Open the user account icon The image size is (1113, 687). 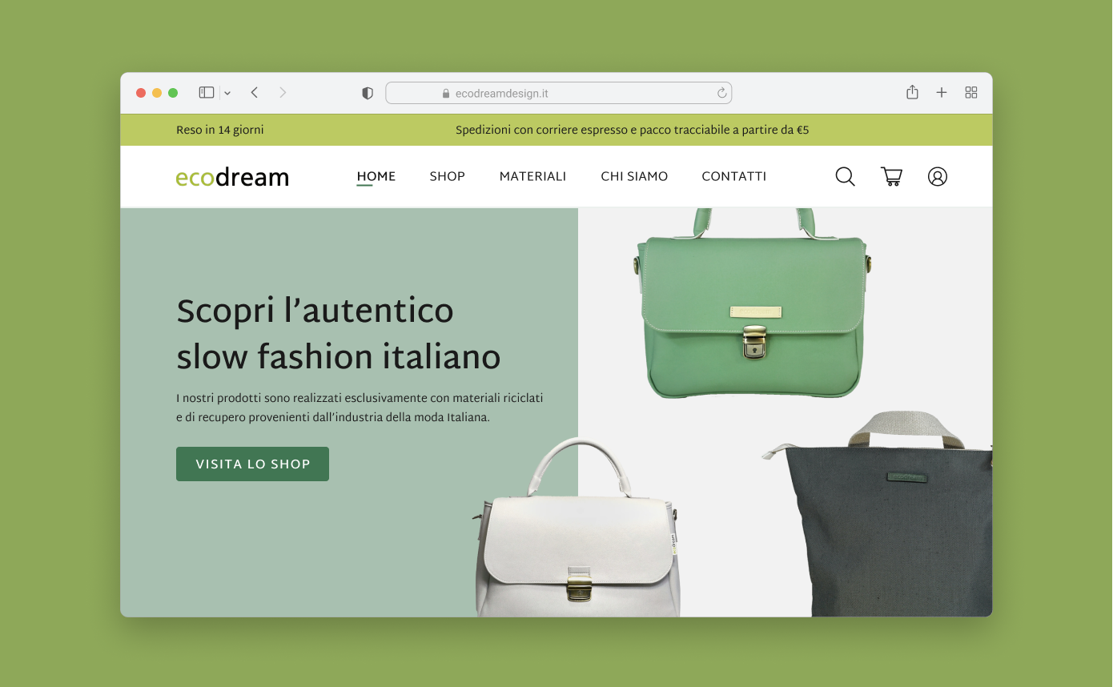(938, 176)
